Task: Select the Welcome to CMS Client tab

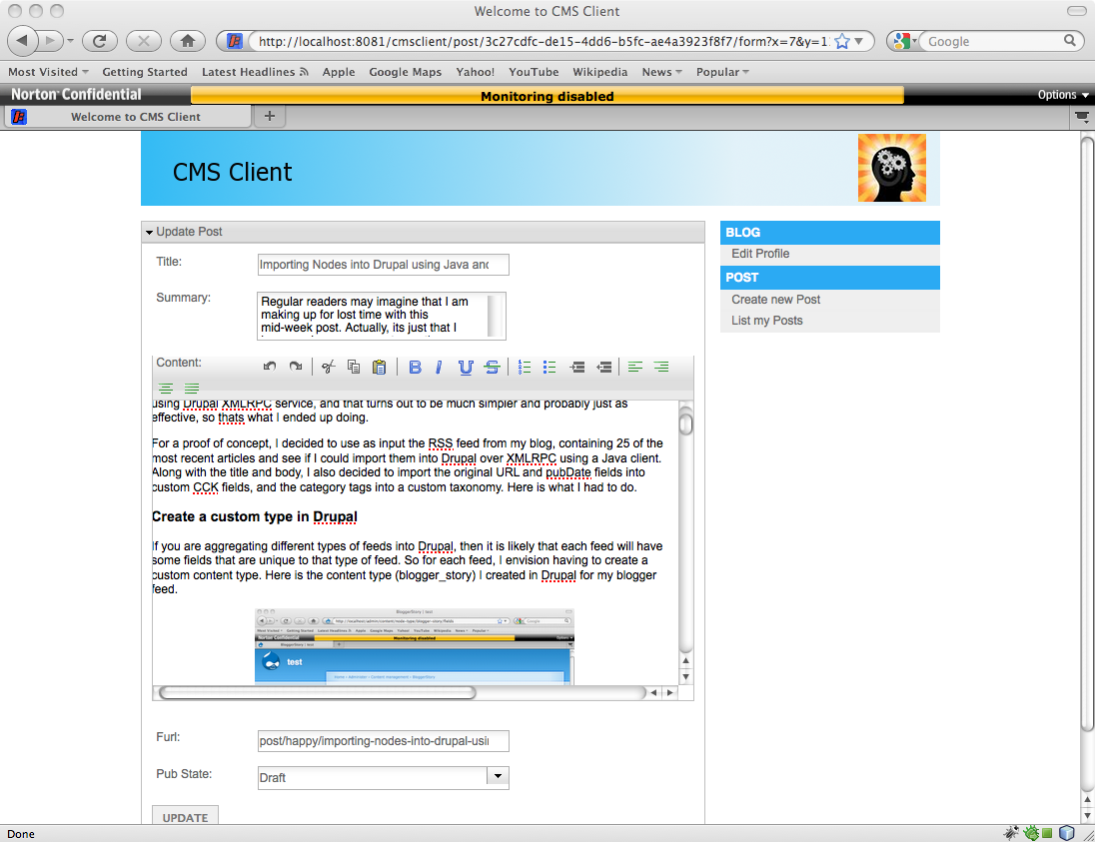Action: pyautogui.click(x=128, y=117)
